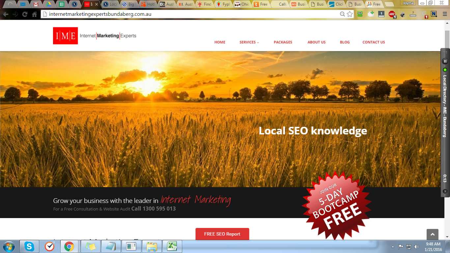450x253 pixels.
Task: Show hidden system tray icons
Action: pyautogui.click(x=393, y=246)
